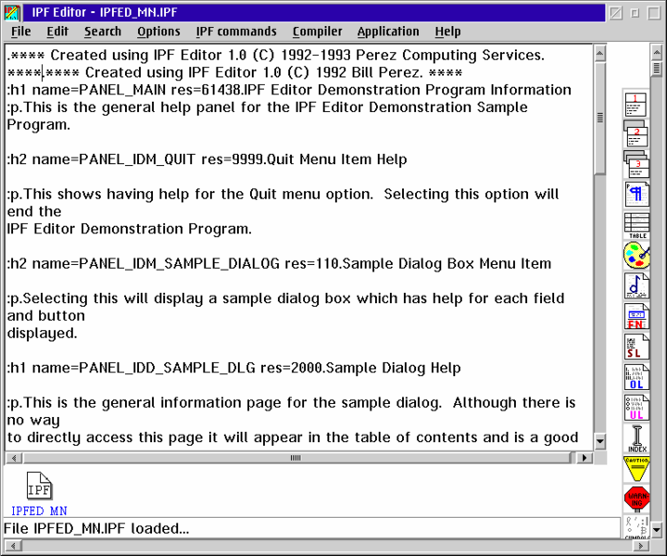
Task: Open the color palette tool
Action: pos(636,255)
